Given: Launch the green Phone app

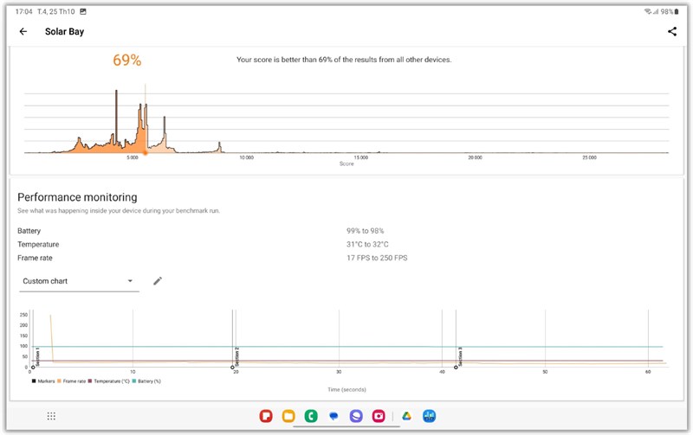Looking at the screenshot, I should [311, 416].
